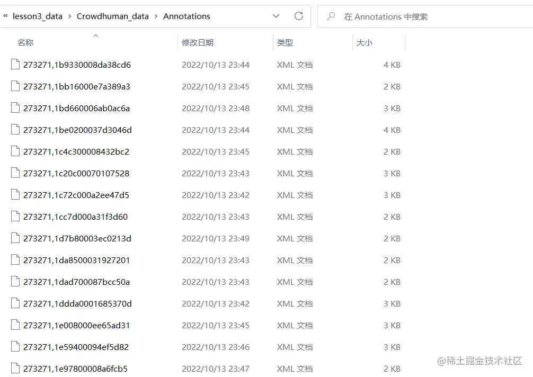Click the search magnifier icon

click(x=331, y=16)
